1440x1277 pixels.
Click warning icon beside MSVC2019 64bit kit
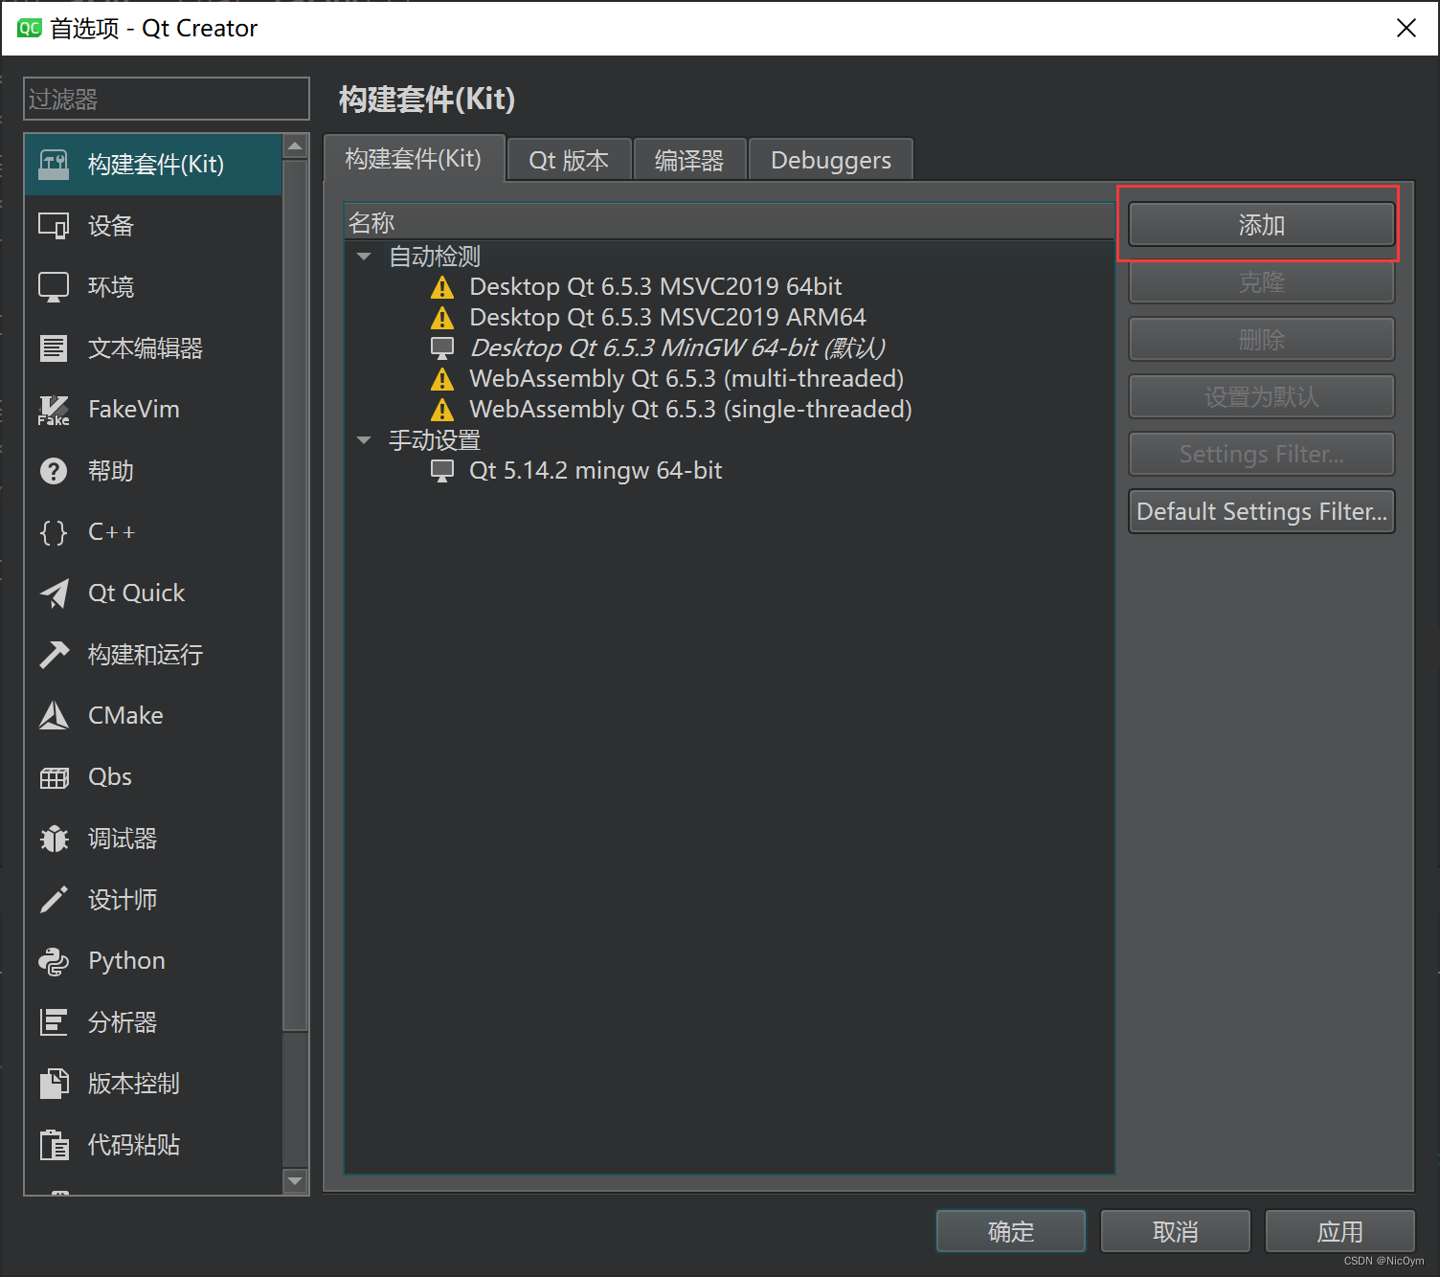click(x=442, y=287)
